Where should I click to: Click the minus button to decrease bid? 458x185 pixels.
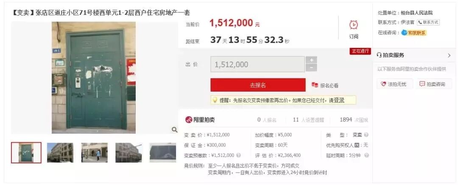[311, 68]
